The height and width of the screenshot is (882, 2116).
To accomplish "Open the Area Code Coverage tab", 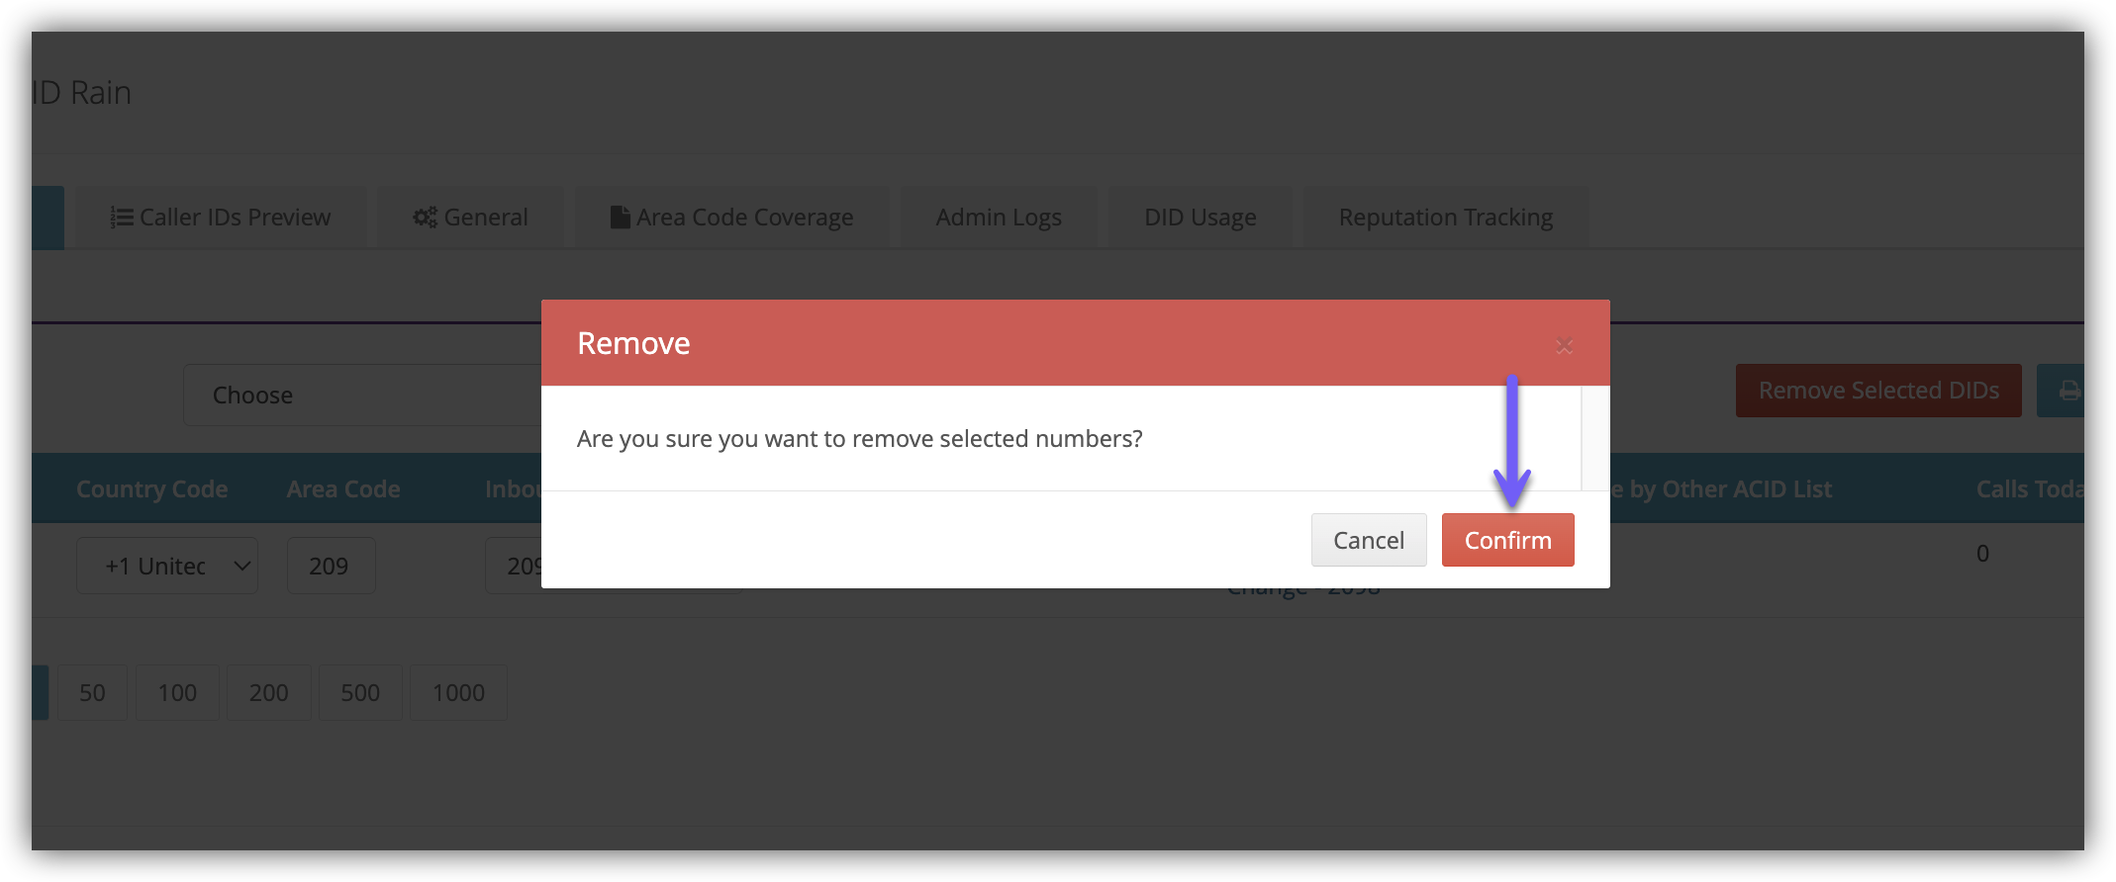I will coord(731,218).
